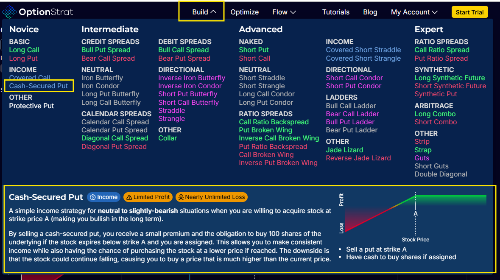This screenshot has height=280, width=500.
Task: Select the Long Call strategy
Action: (24, 50)
